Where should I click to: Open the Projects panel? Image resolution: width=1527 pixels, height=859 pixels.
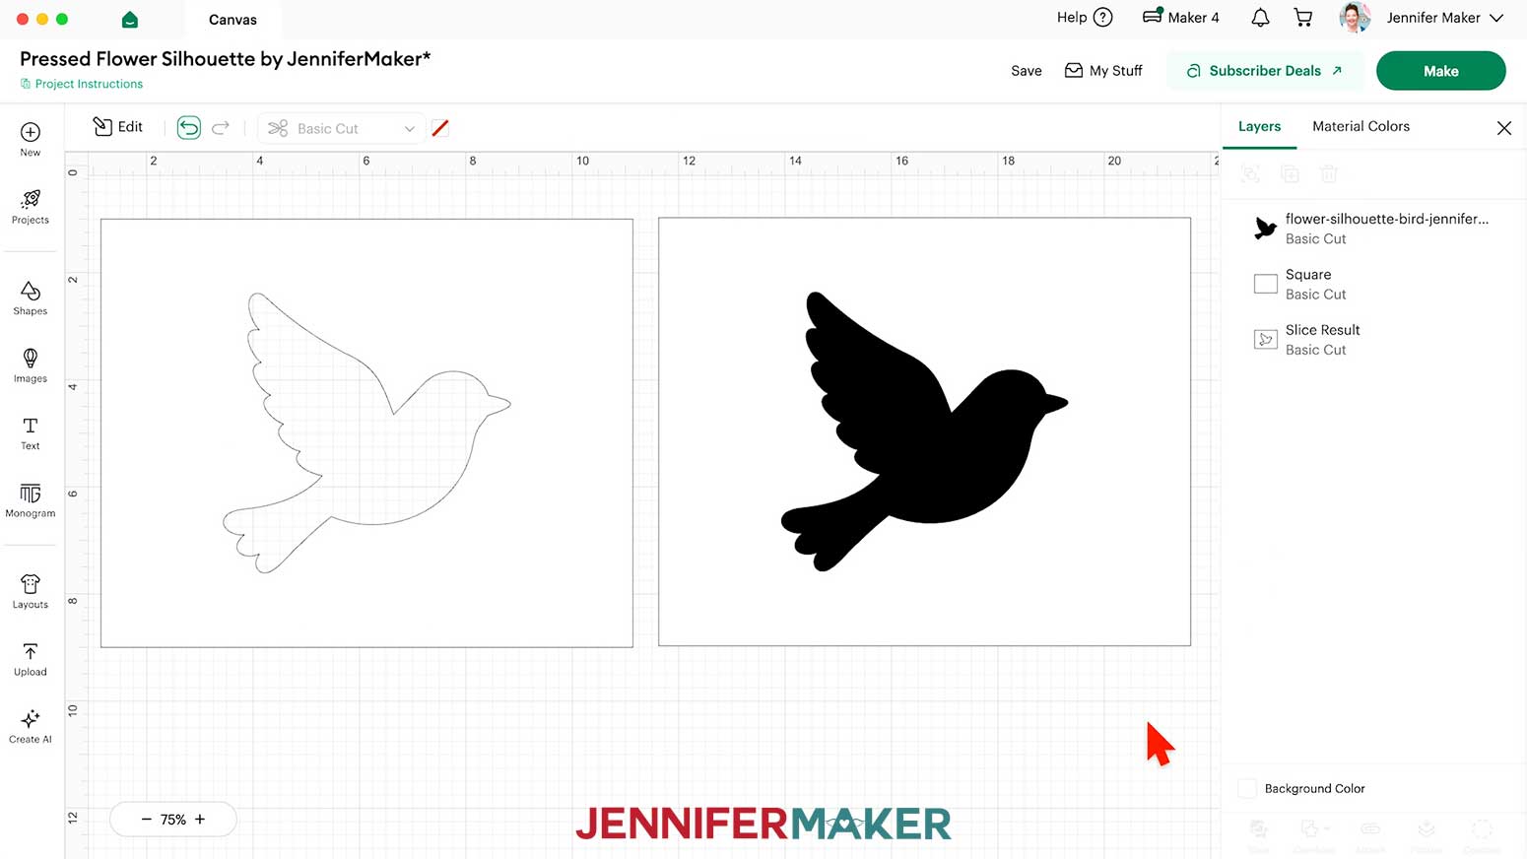[x=31, y=207]
